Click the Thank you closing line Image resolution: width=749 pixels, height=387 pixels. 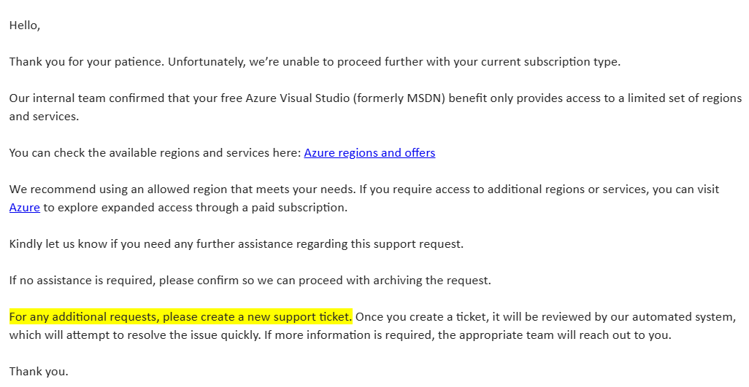pyautogui.click(x=39, y=372)
